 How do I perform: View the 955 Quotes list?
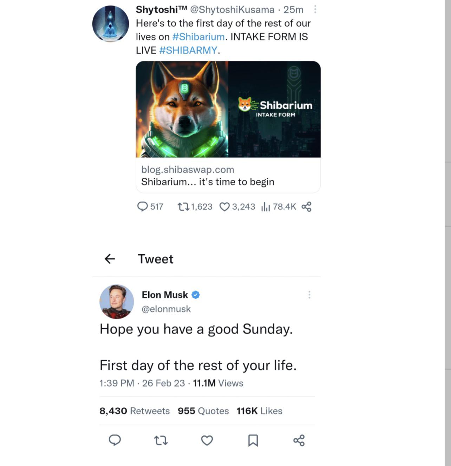pos(203,411)
